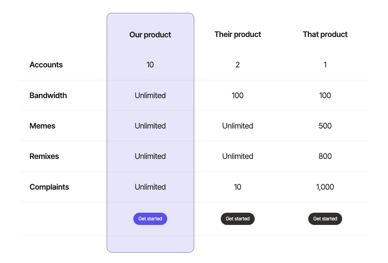Click 'Unlimited' bandwidth under Our product
Image resolution: width=388 pixels, height=263 pixels.
tap(150, 95)
